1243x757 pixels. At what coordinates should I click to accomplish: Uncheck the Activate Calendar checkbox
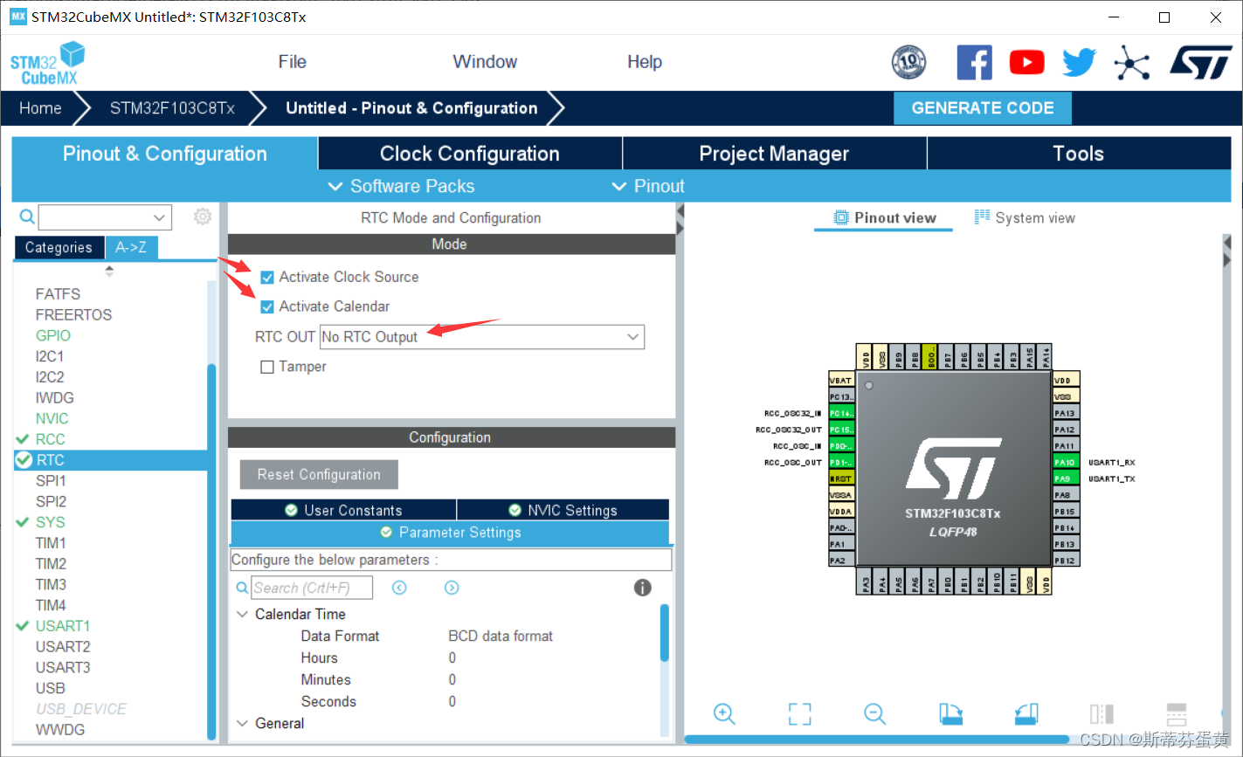click(267, 306)
